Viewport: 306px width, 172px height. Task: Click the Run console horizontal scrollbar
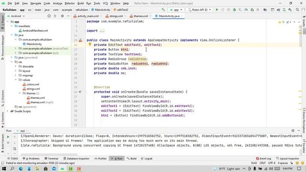pyautogui.click(x=49, y=154)
